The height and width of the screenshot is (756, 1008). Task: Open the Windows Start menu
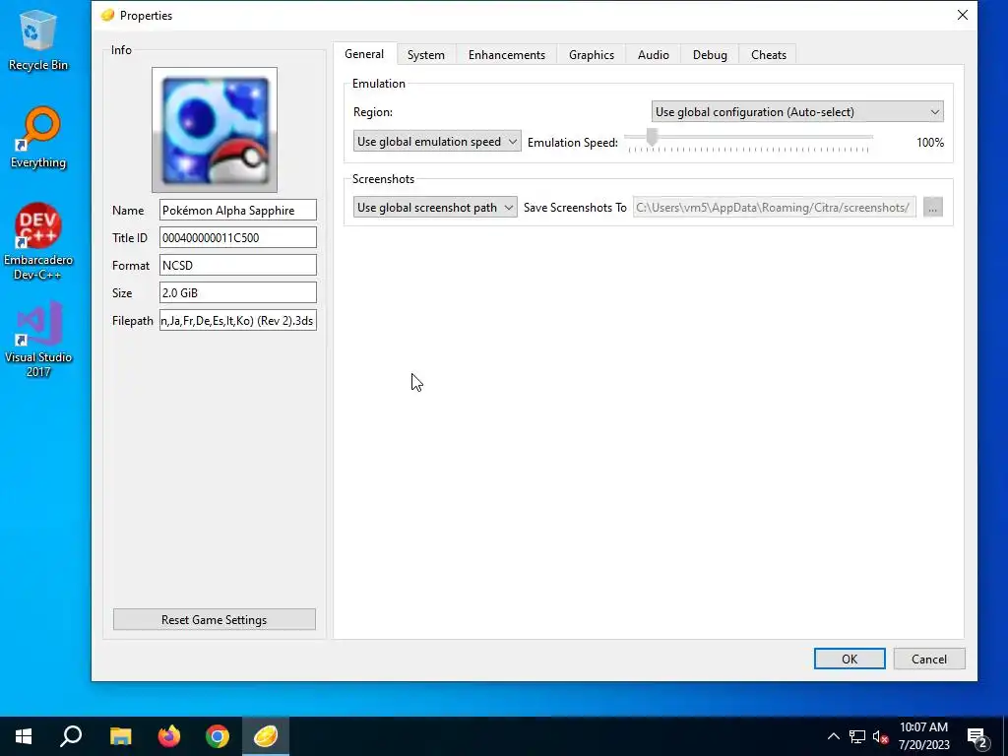tap(24, 736)
